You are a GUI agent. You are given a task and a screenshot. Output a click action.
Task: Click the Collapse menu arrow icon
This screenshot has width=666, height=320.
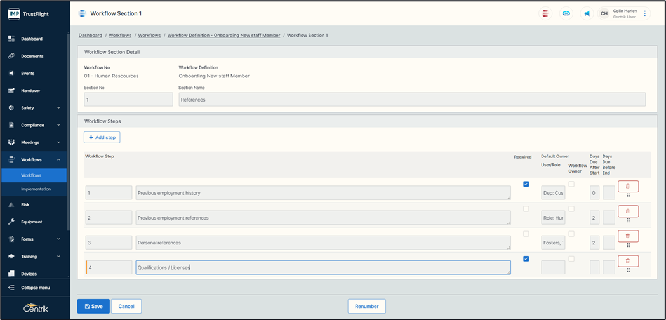coord(11,288)
